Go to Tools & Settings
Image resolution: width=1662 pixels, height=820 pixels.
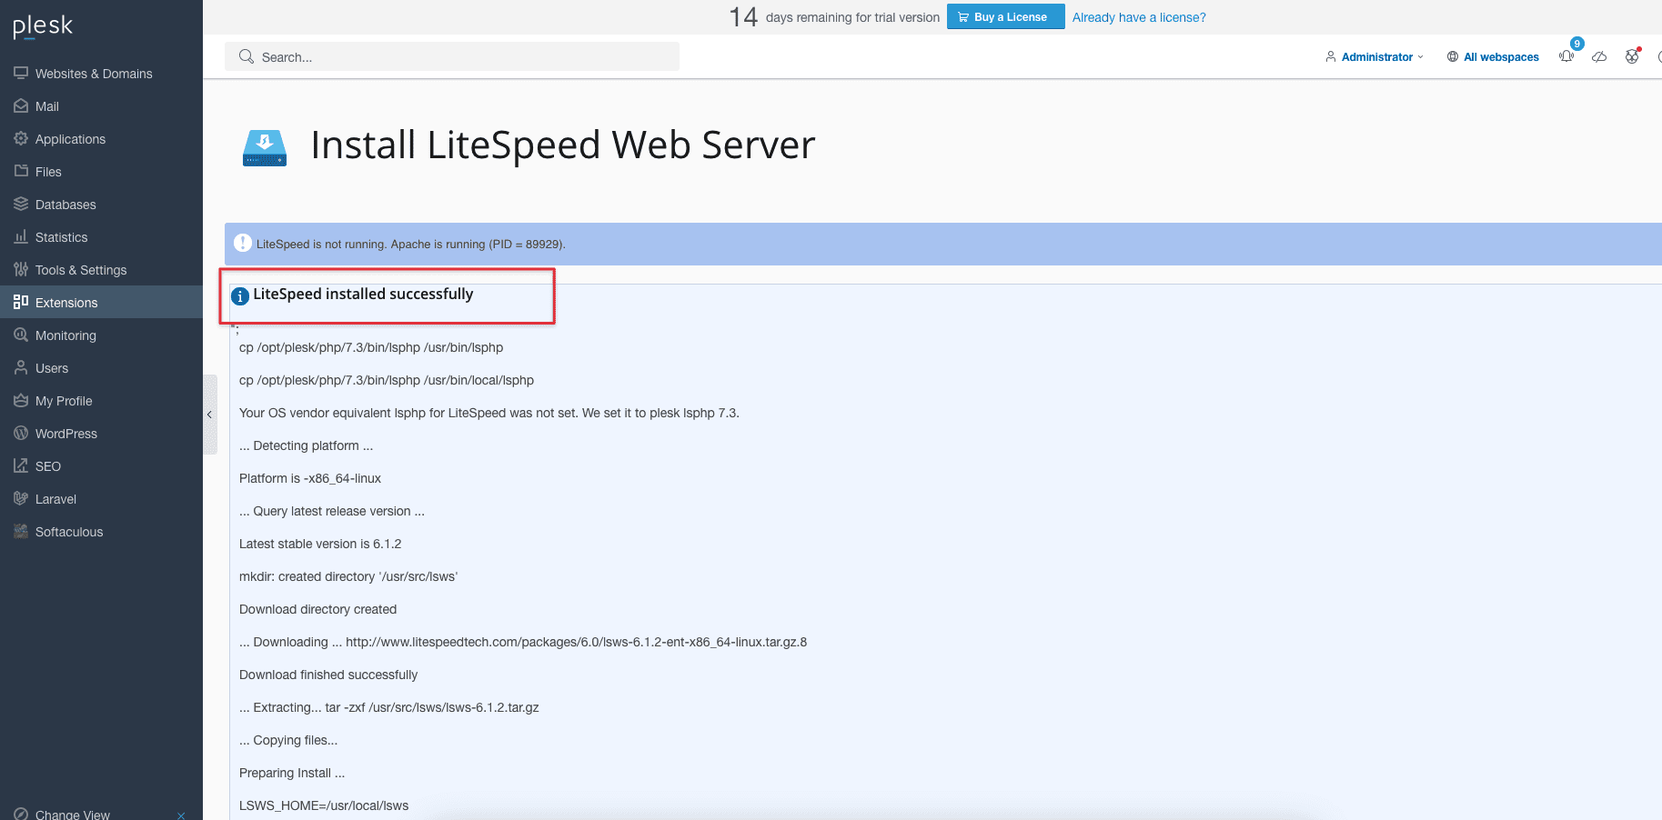click(80, 270)
